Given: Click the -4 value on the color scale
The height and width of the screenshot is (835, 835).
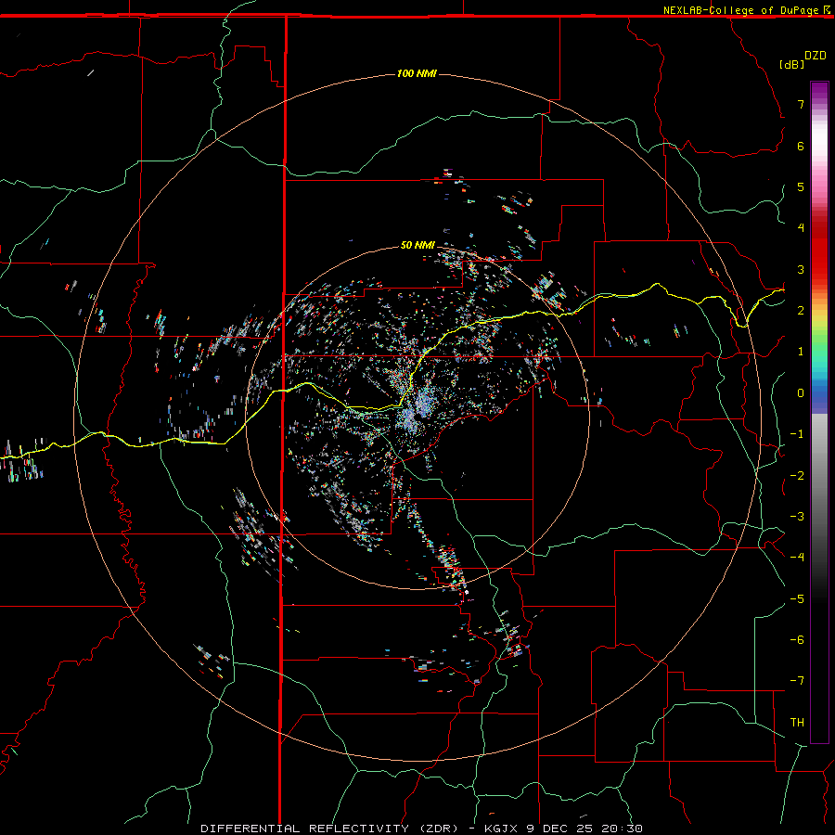Looking at the screenshot, I should point(797,557).
